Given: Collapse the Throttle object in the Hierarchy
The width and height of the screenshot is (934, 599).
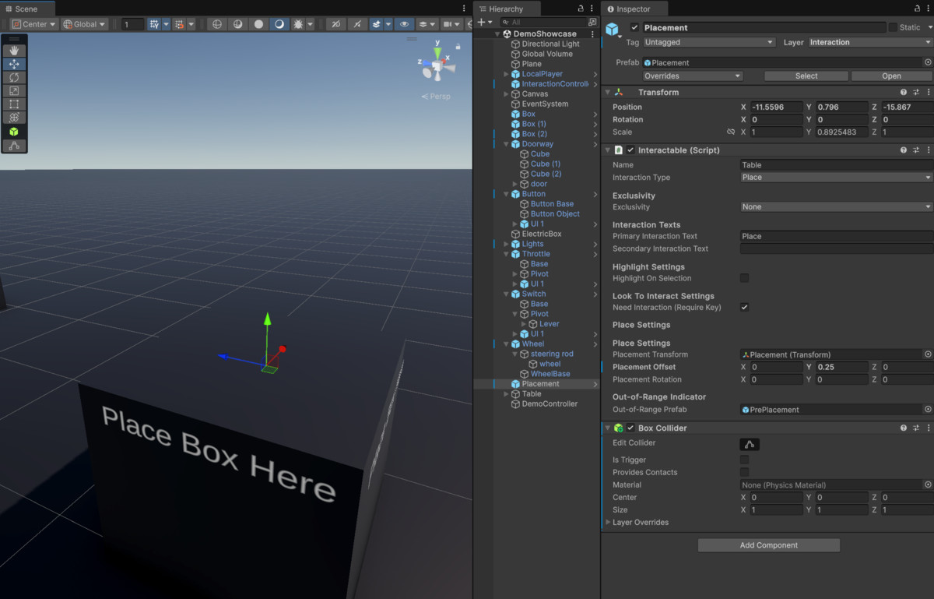Looking at the screenshot, I should click(x=506, y=253).
